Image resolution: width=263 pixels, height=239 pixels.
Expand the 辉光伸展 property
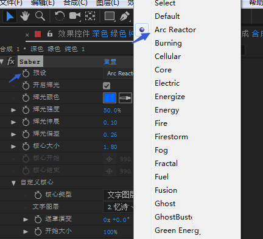[x=13, y=122]
